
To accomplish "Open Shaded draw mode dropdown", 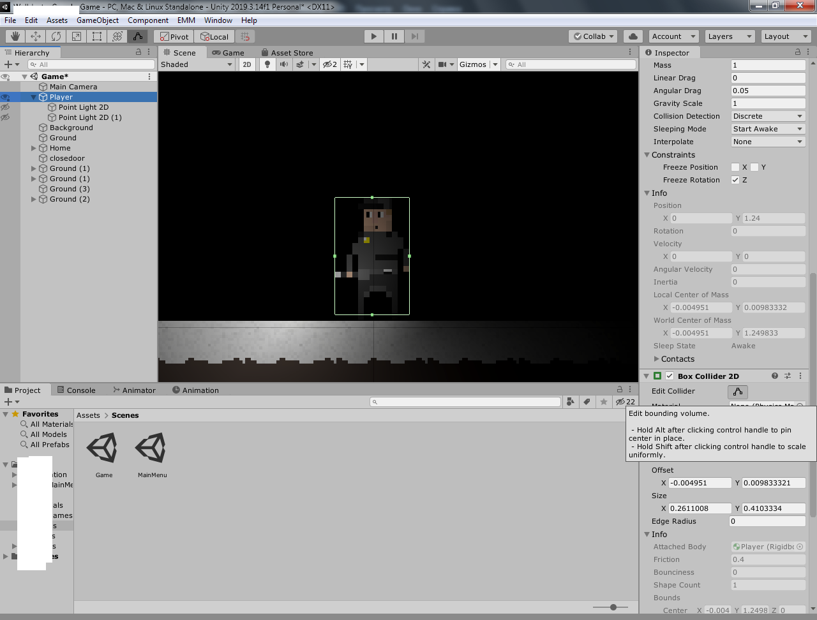I will 197,64.
